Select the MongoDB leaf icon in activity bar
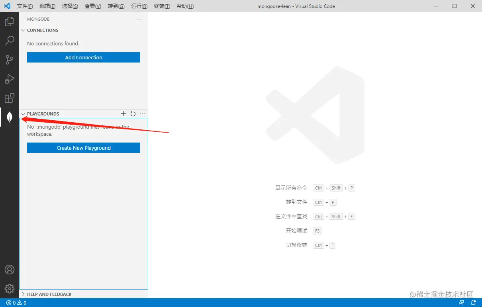This screenshot has height=307, width=482. (10, 117)
